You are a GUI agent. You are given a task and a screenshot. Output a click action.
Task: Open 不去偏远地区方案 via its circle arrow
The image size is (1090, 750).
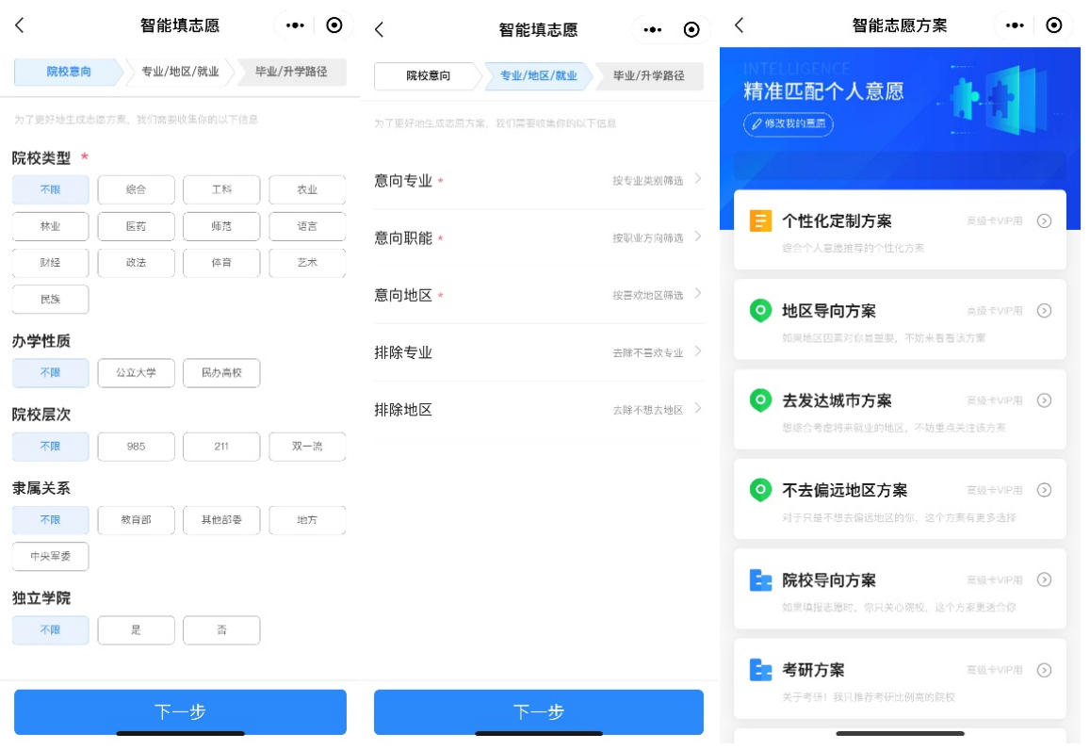coord(1044,490)
